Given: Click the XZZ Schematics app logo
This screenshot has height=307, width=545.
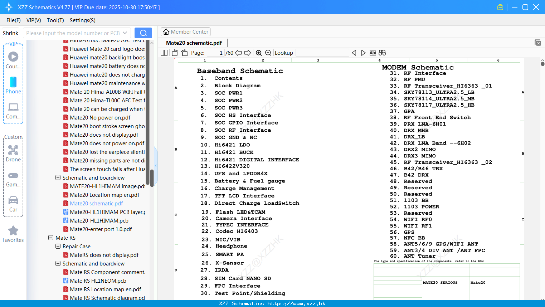Looking at the screenshot, I should click(x=9, y=7).
